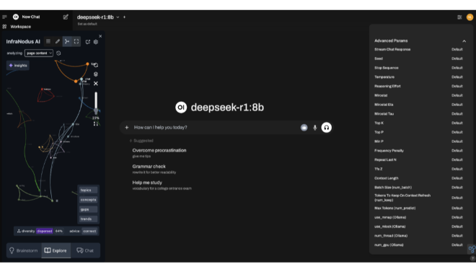476x272 pixels.
Task: Toggle Reasoning Effort Default value
Action: [x=457, y=86]
